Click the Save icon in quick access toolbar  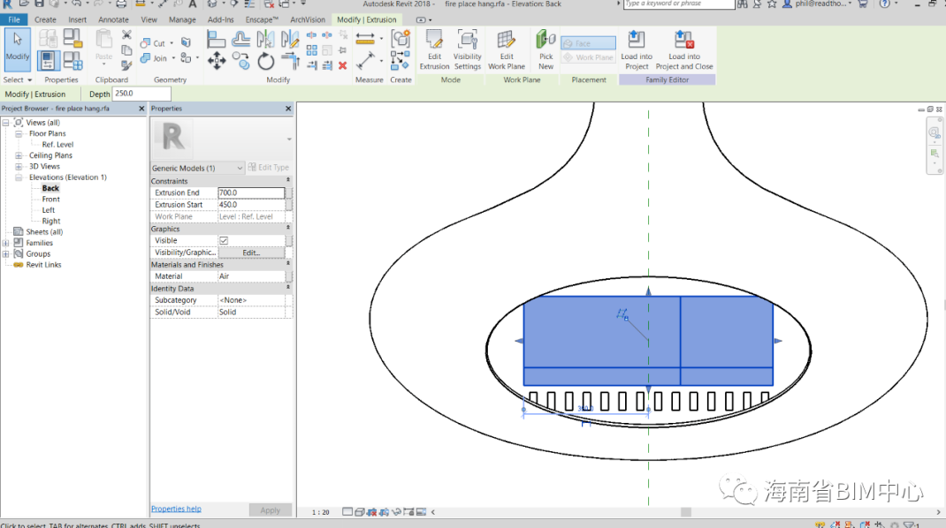(39, 4)
